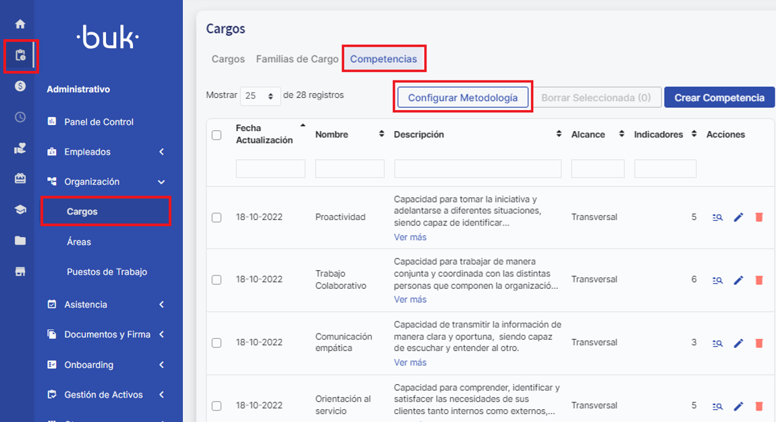Tick the select-all checkbox in table header

click(x=217, y=135)
